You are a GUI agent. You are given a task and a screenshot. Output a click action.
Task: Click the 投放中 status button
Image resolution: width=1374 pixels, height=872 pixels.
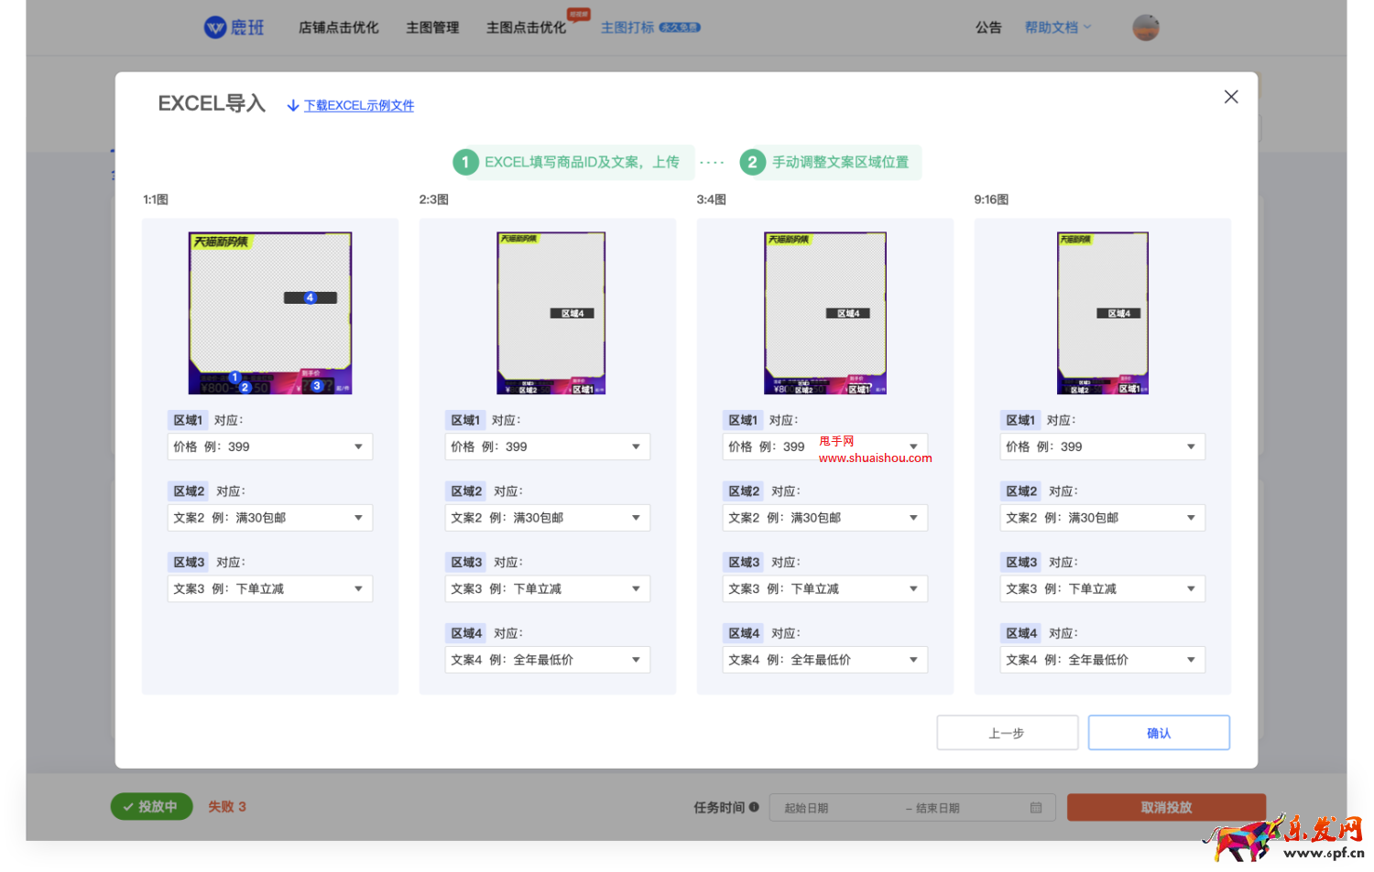(151, 806)
